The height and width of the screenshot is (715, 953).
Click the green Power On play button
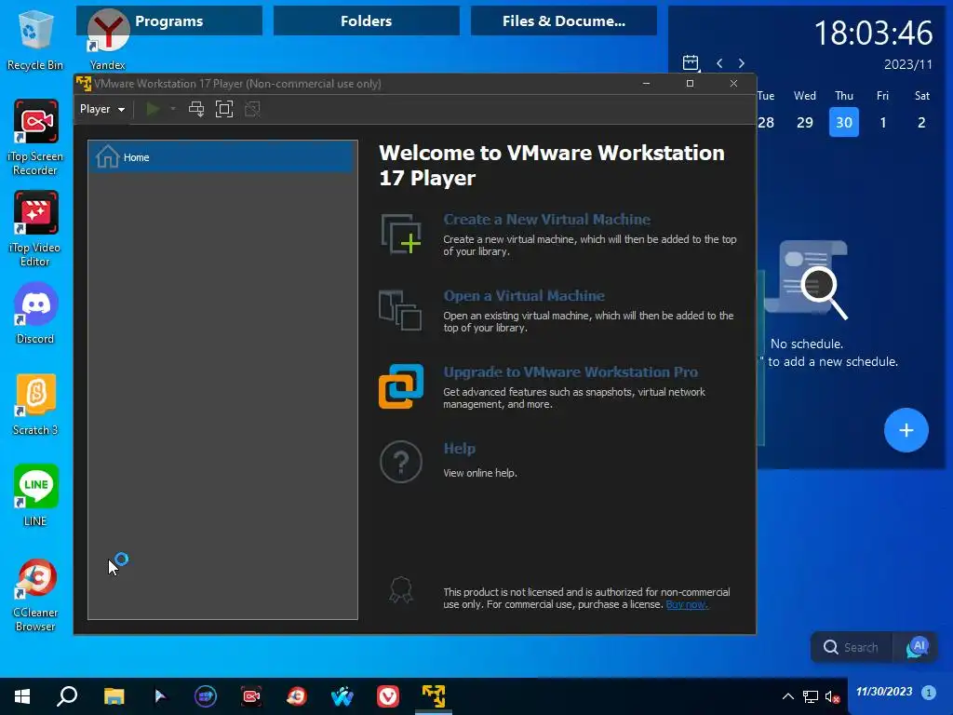153,109
